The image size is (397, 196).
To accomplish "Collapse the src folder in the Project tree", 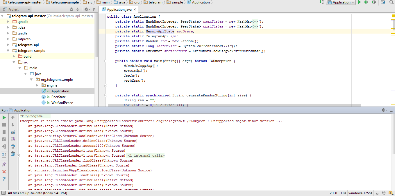I will pos(14,62).
